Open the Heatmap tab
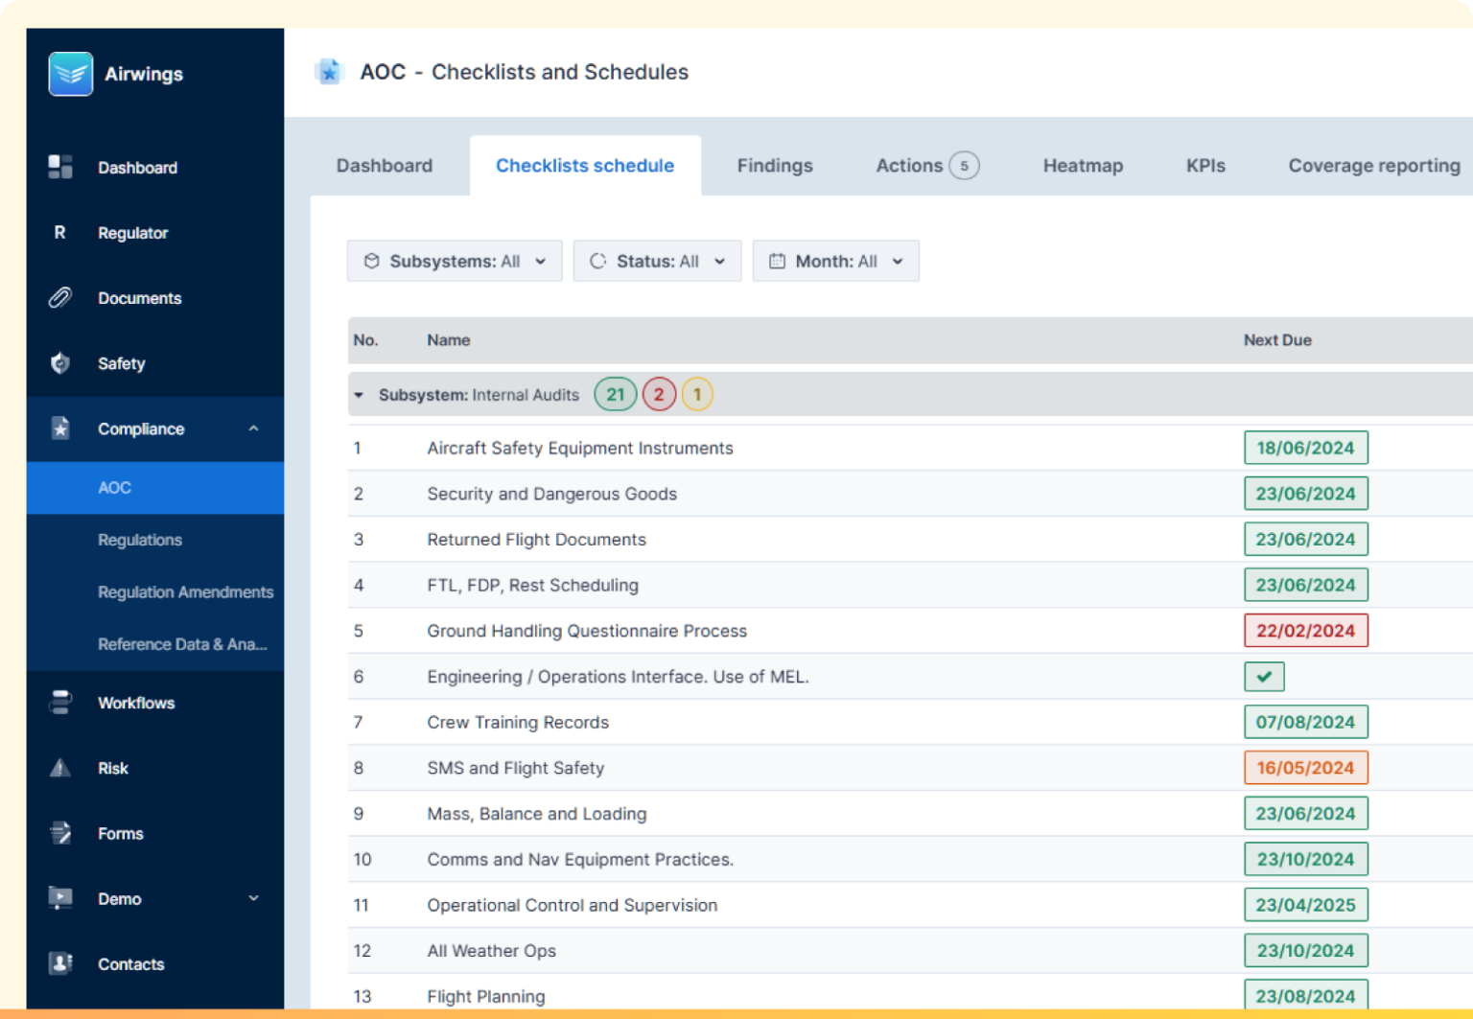 tap(1082, 165)
